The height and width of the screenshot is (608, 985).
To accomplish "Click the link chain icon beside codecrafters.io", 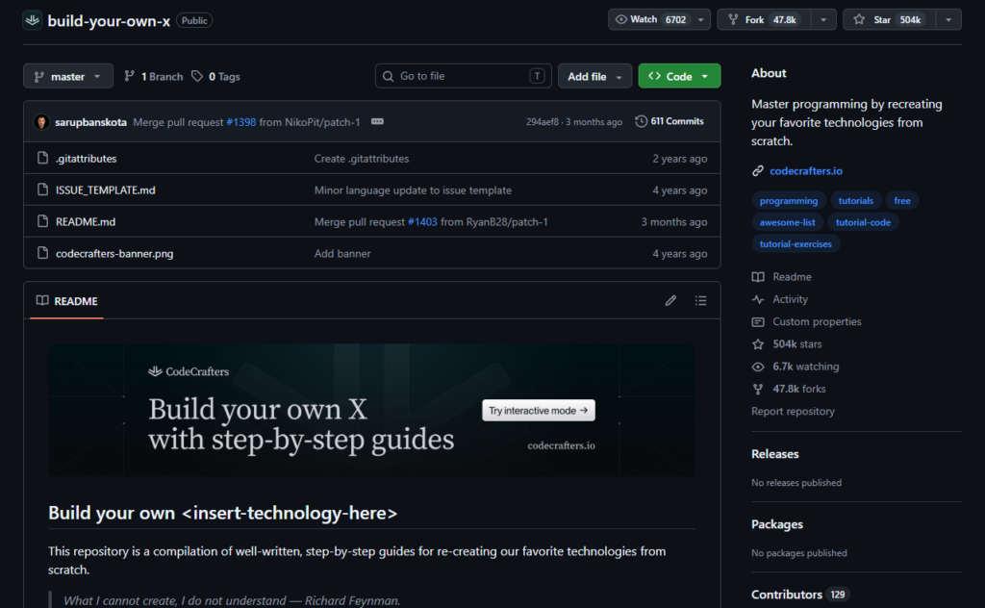I will 758,171.
